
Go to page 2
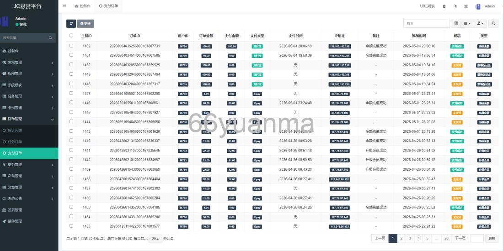(x=401, y=239)
